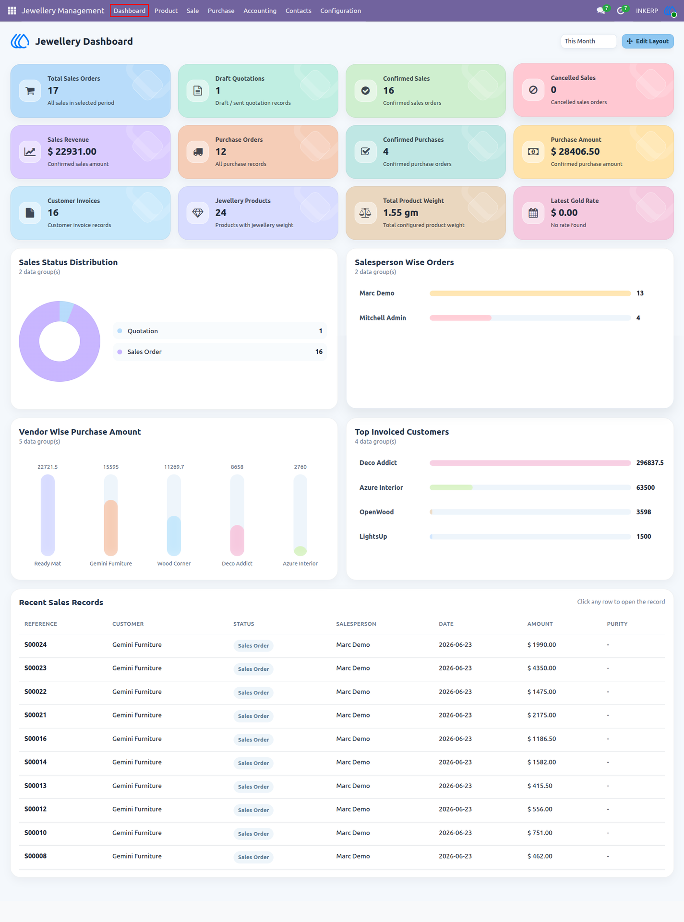Click the Draft Quotations document icon
The image size is (684, 922).
tap(198, 91)
